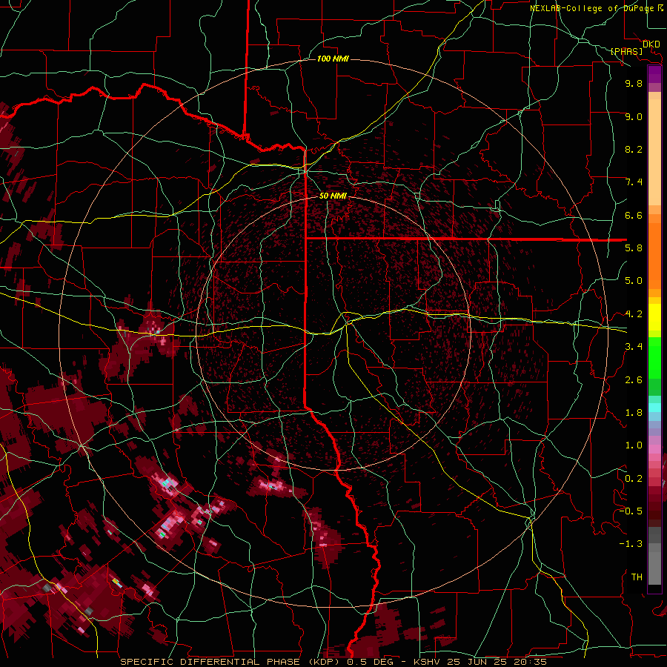The image size is (667, 667).
Task: Pick the yellow band of the color bar
Action: 654,317
